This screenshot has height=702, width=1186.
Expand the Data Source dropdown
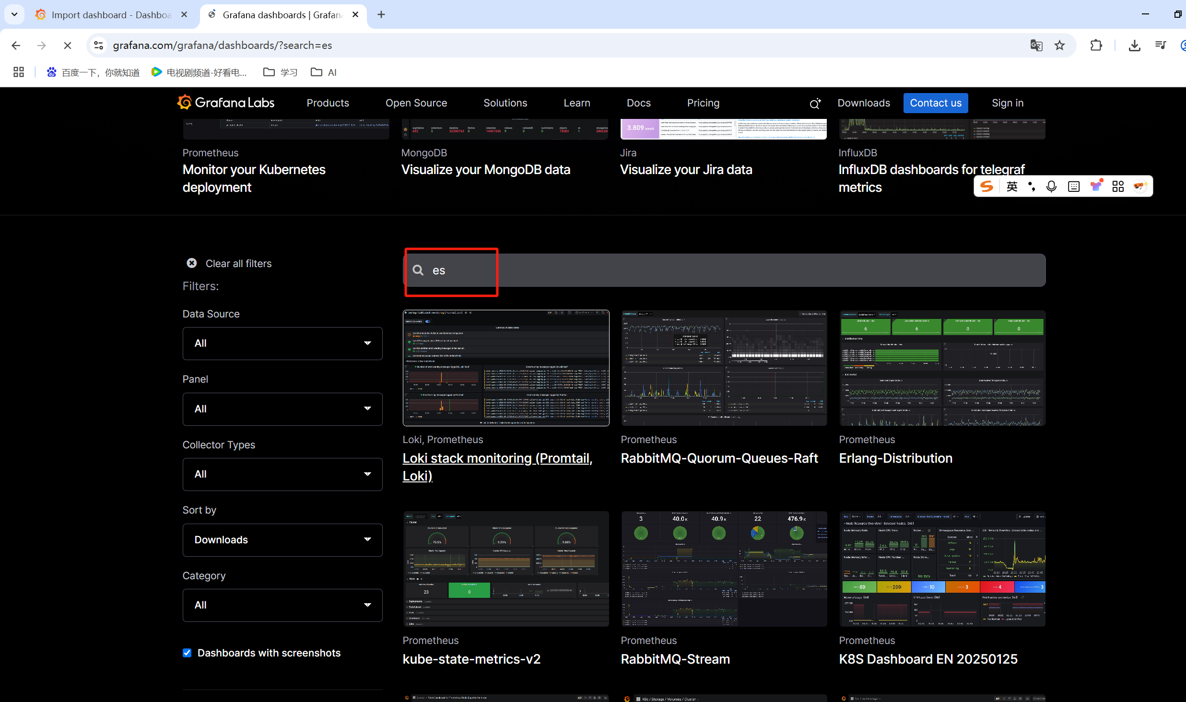tap(282, 343)
